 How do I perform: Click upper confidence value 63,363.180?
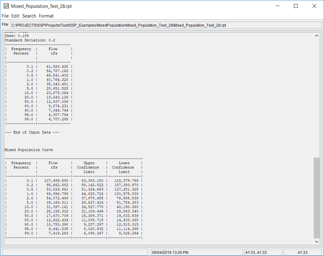pos(93,181)
